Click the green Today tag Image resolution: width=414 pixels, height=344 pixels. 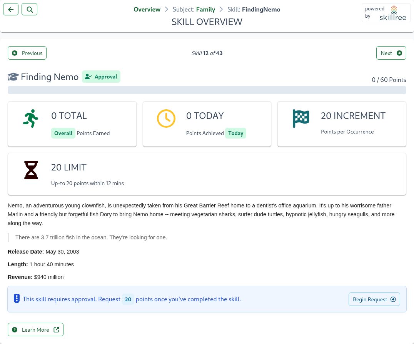click(235, 133)
